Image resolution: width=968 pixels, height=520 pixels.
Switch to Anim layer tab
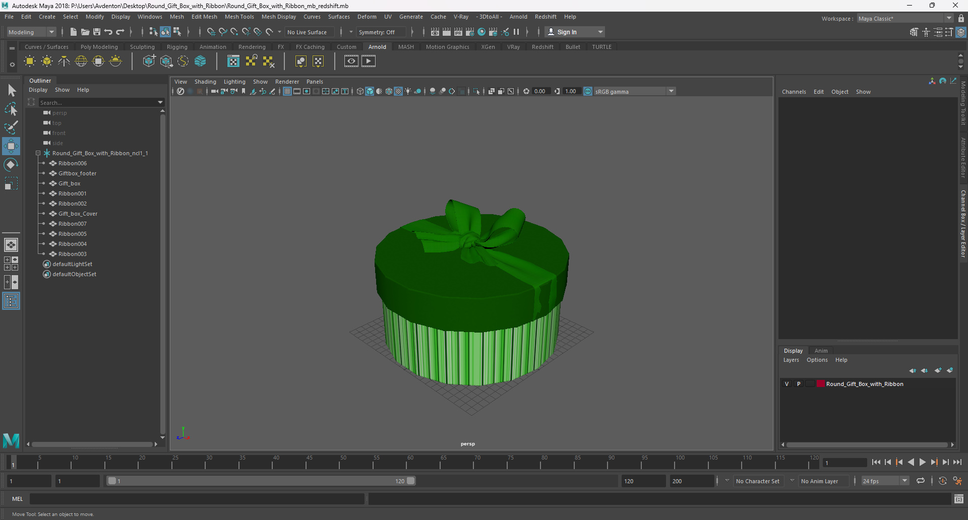[821, 351]
